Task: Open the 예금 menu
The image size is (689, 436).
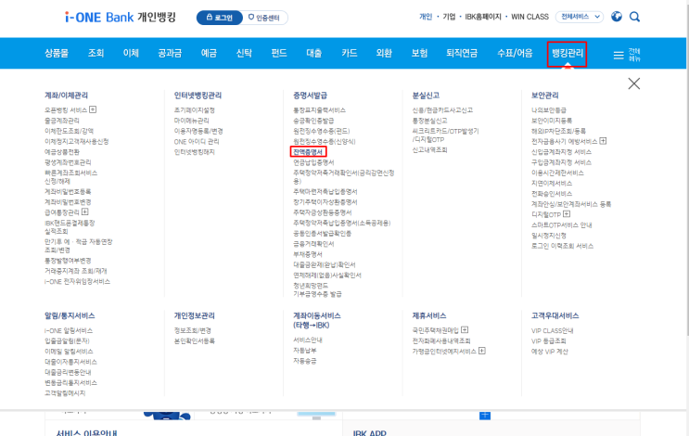Action: [x=209, y=53]
